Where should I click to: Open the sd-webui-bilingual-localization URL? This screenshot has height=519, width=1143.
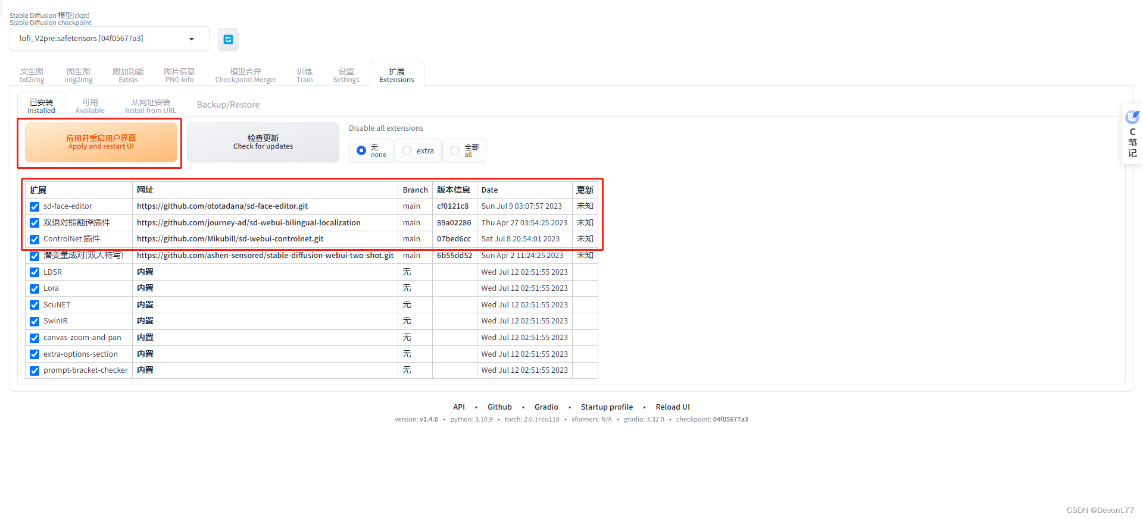(x=249, y=223)
